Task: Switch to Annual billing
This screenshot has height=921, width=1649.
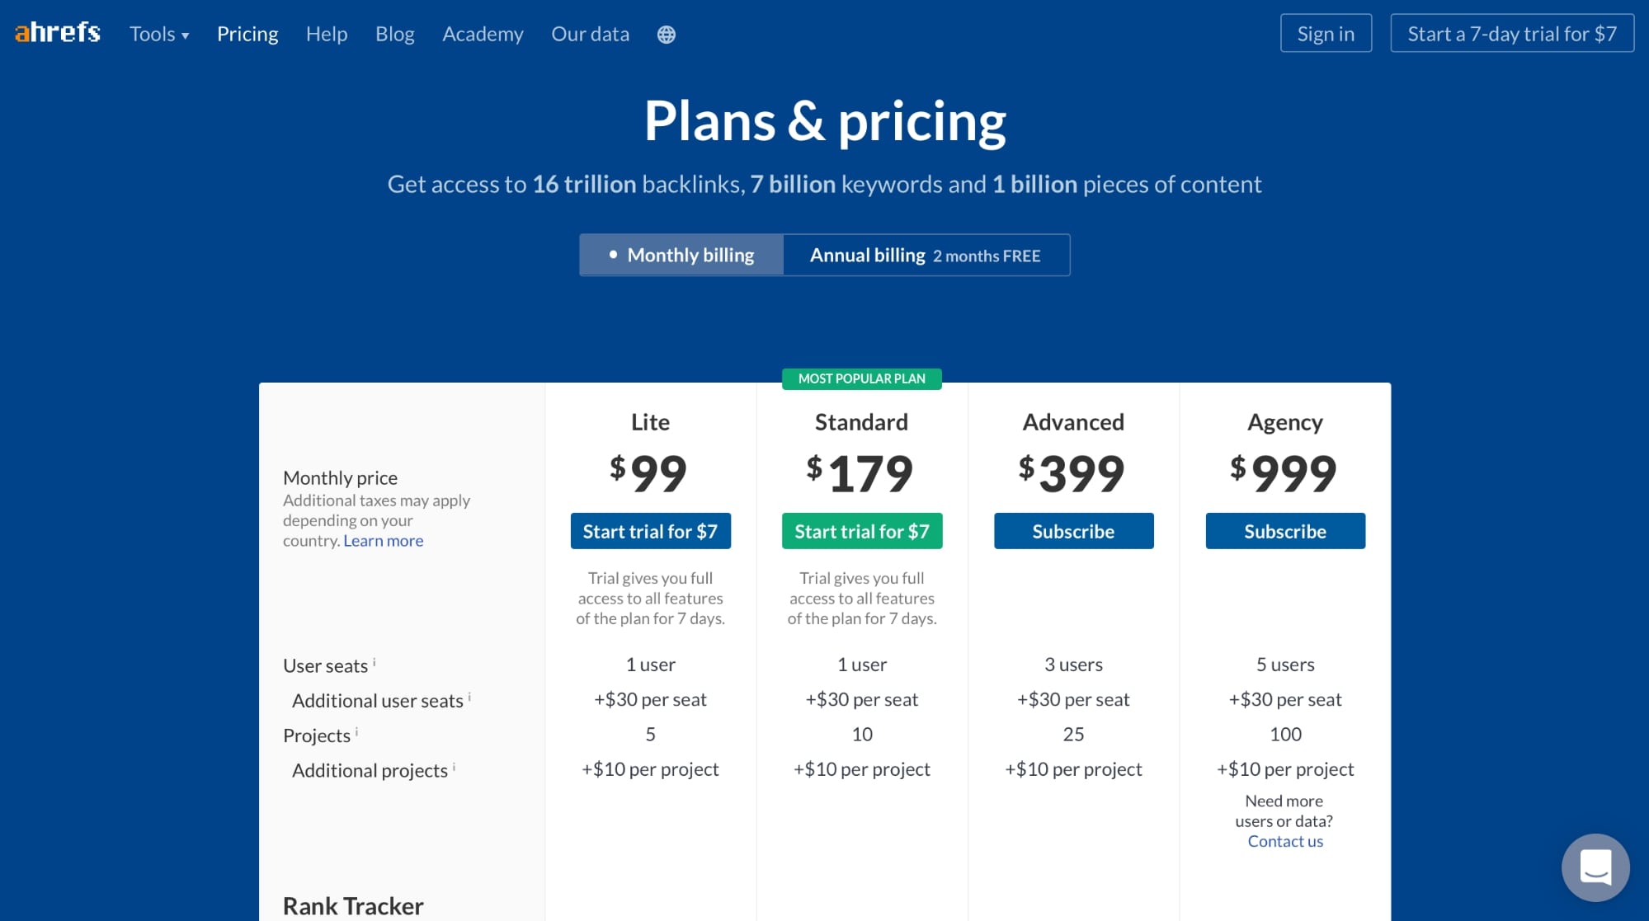Action: 925,255
